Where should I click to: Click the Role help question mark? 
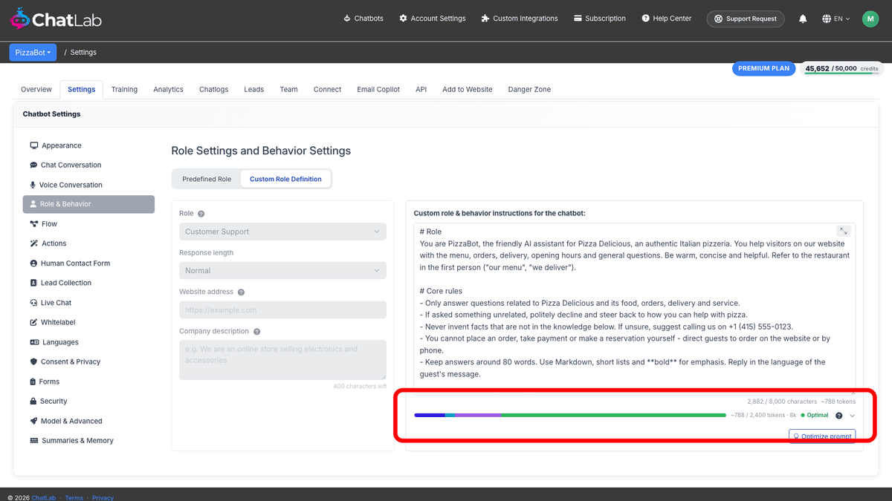[x=201, y=214]
